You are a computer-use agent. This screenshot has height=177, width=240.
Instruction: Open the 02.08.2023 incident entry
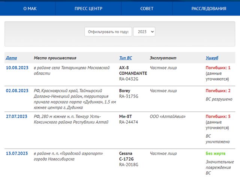(17, 91)
